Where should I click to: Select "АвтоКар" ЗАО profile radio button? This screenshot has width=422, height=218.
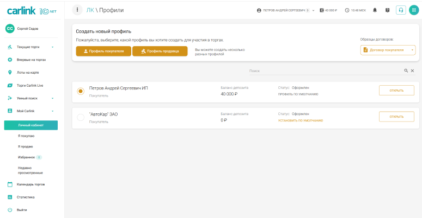tap(81, 118)
